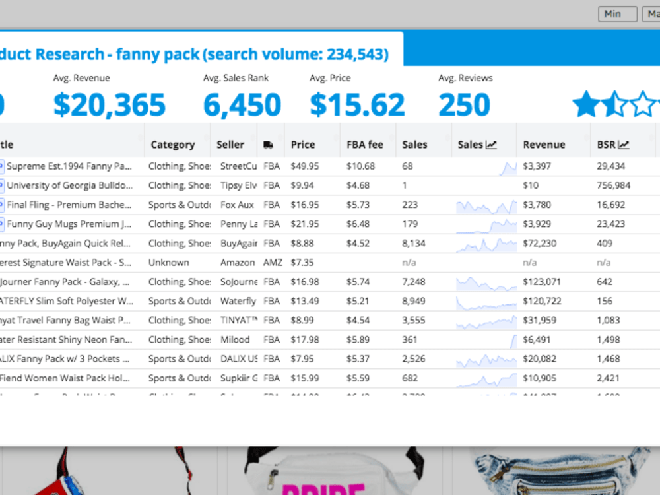This screenshot has width=660, height=495.
Task: Open the sales sparkline for the BuyAgain row
Action: [x=486, y=245]
